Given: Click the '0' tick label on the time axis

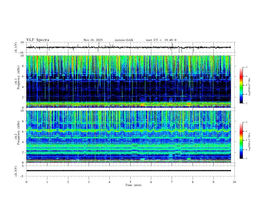Looking at the screenshot, I should click(26, 182).
